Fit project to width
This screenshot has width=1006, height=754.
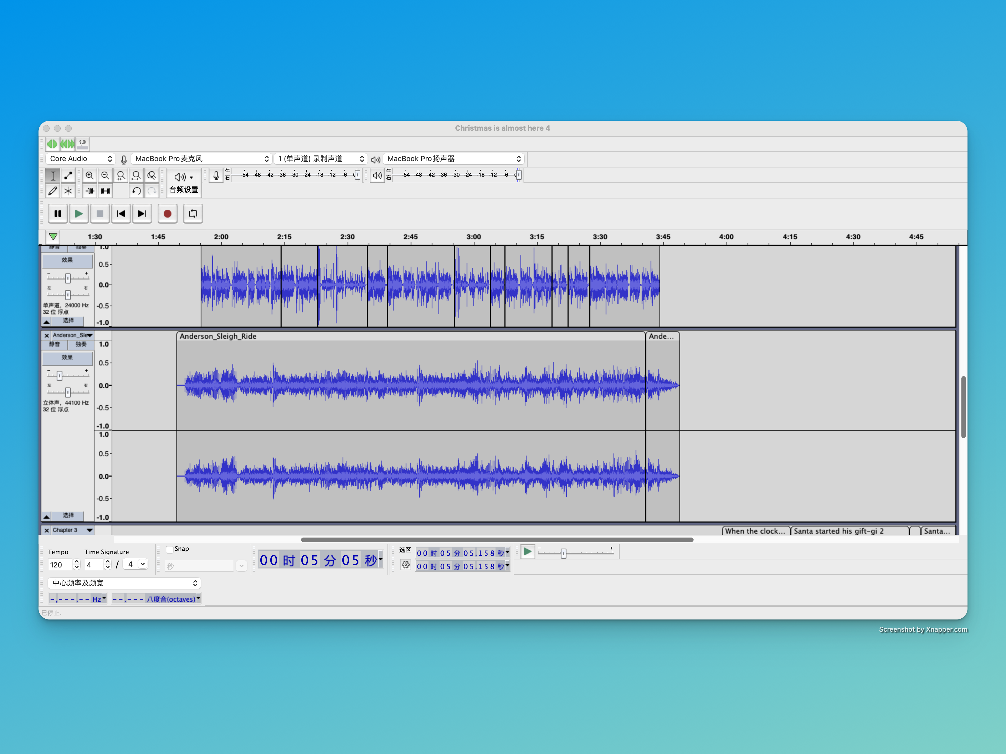pyautogui.click(x=136, y=175)
